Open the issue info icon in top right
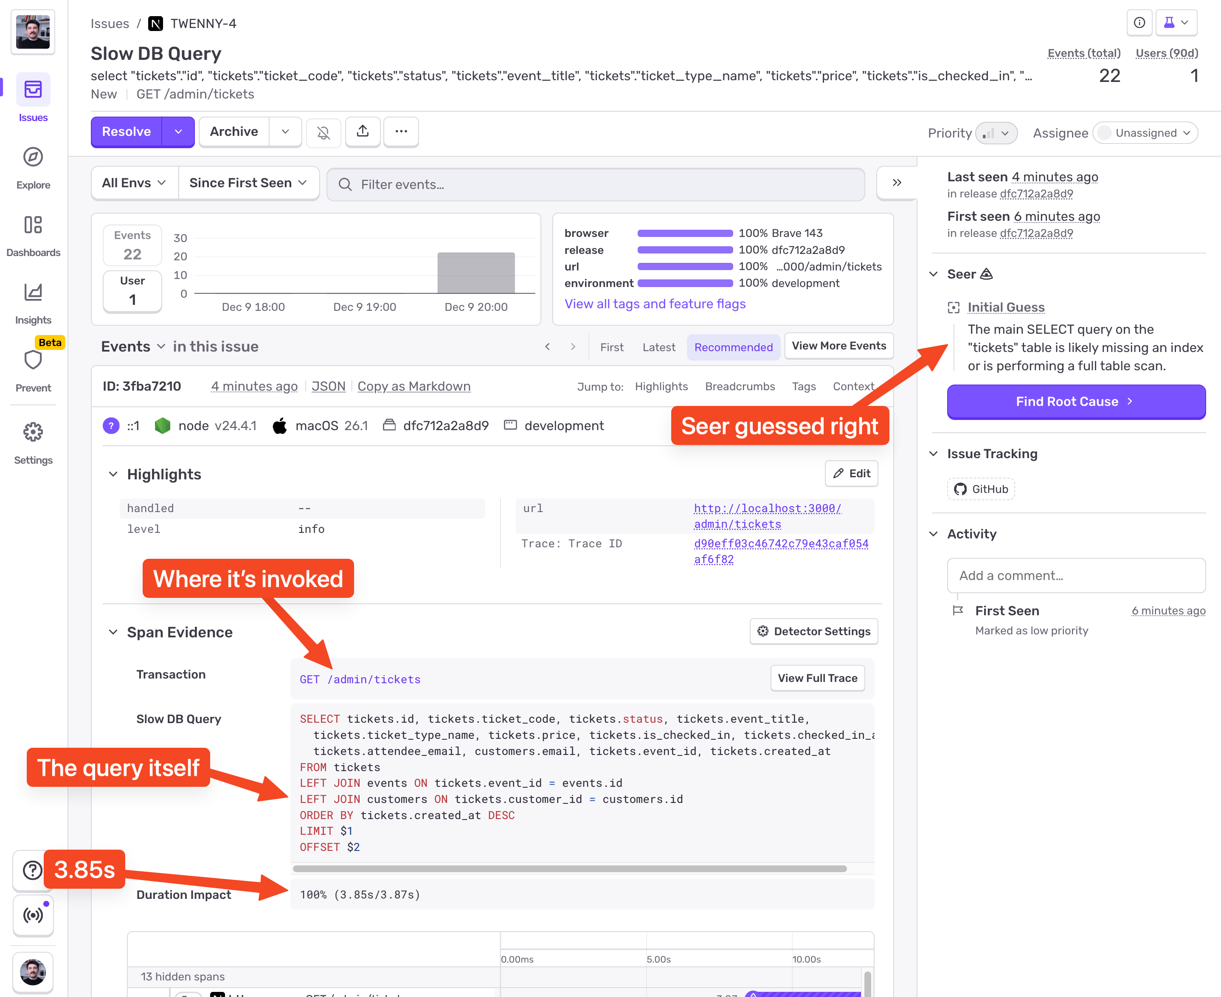This screenshot has width=1221, height=997. pyautogui.click(x=1139, y=23)
